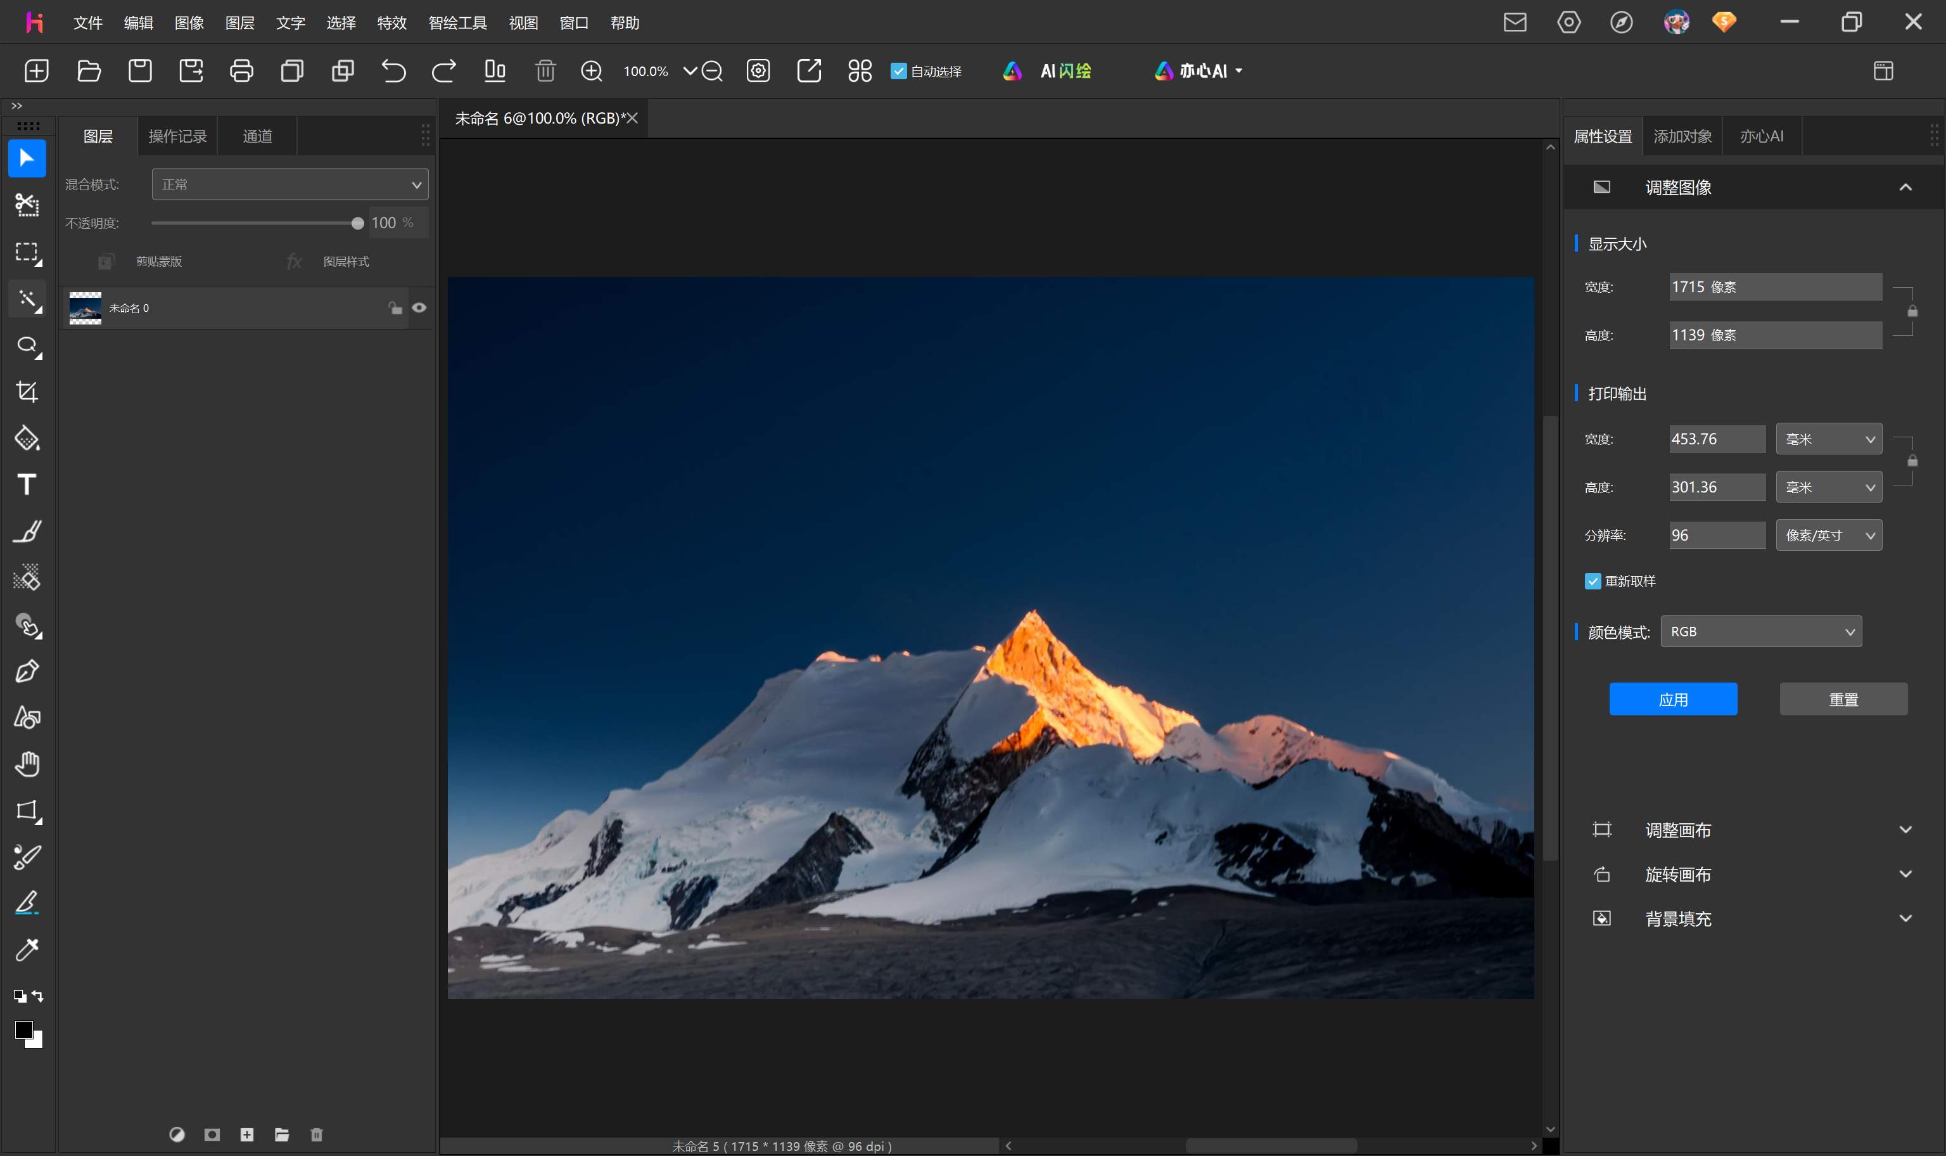Select the magic wand tool
Screen dimensions: 1946x1156
[x=27, y=299]
